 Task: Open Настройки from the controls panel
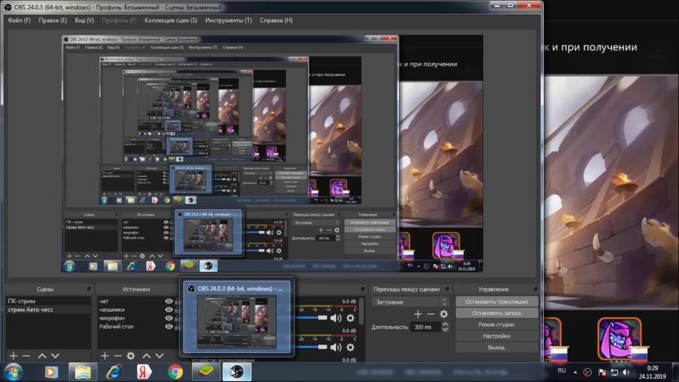click(x=496, y=336)
